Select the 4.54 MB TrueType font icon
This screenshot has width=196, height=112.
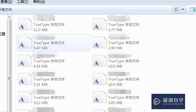25,61
